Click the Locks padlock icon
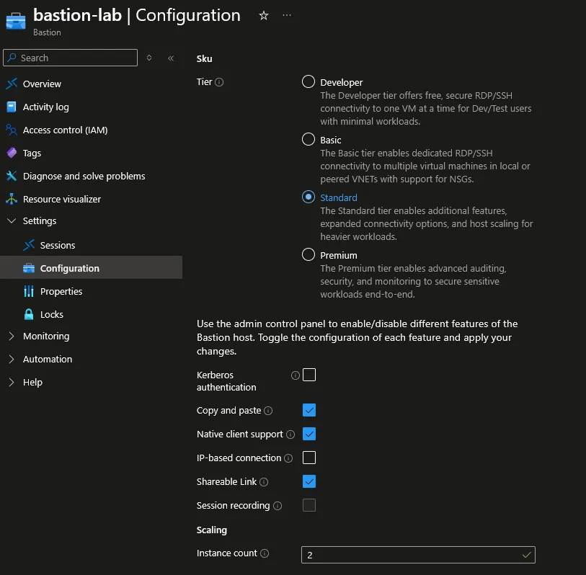 (x=29, y=314)
